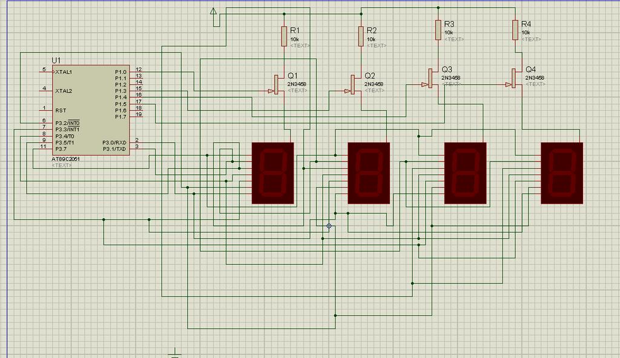
Task: Select resistor R2 symbol
Action: (361, 36)
